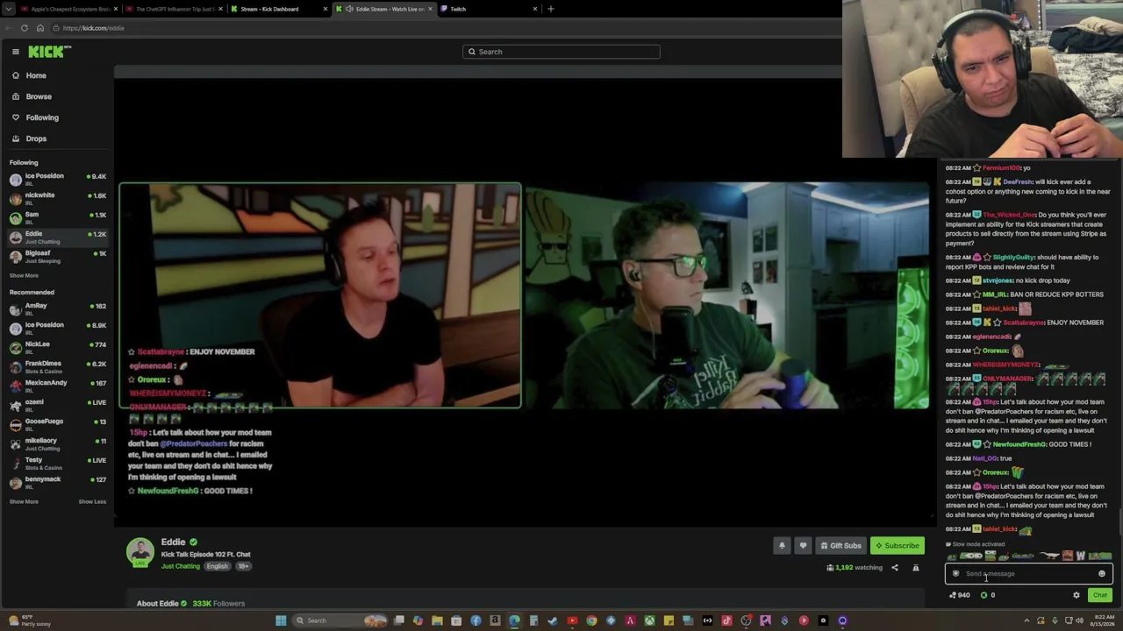Switch to the Stream - Kick Dashboard tab

[x=276, y=9]
